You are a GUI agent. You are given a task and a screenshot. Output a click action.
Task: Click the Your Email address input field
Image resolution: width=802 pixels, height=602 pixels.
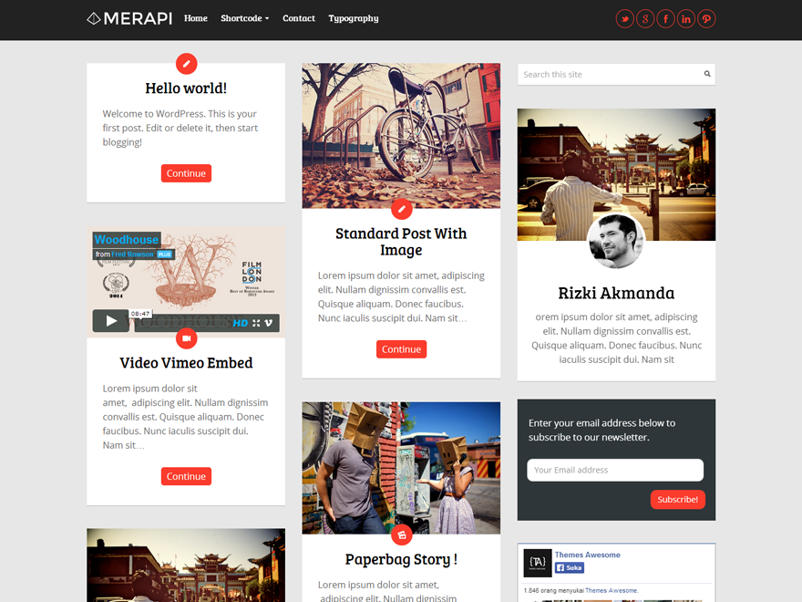click(615, 470)
